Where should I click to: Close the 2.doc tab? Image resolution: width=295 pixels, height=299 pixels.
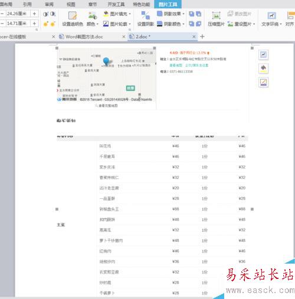coord(194,37)
